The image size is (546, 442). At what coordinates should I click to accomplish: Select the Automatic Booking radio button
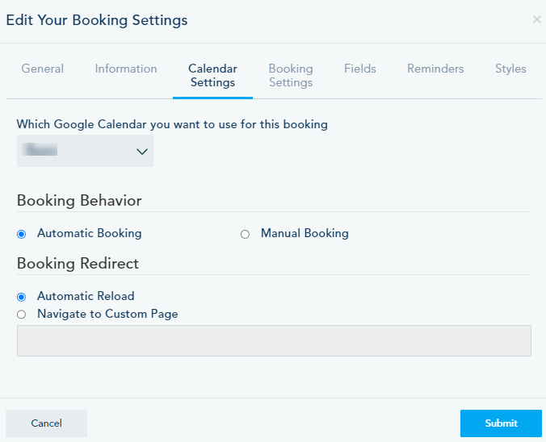pyautogui.click(x=21, y=234)
